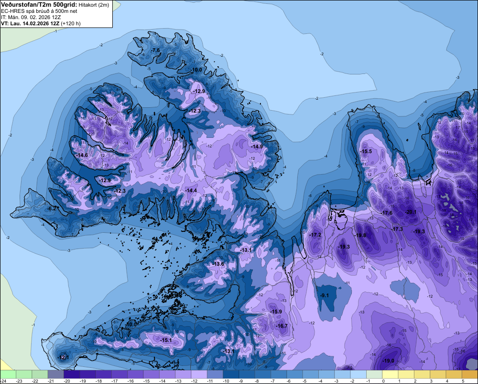Click the -14.4 temperature value
478x384 pixels.
pos(191,190)
